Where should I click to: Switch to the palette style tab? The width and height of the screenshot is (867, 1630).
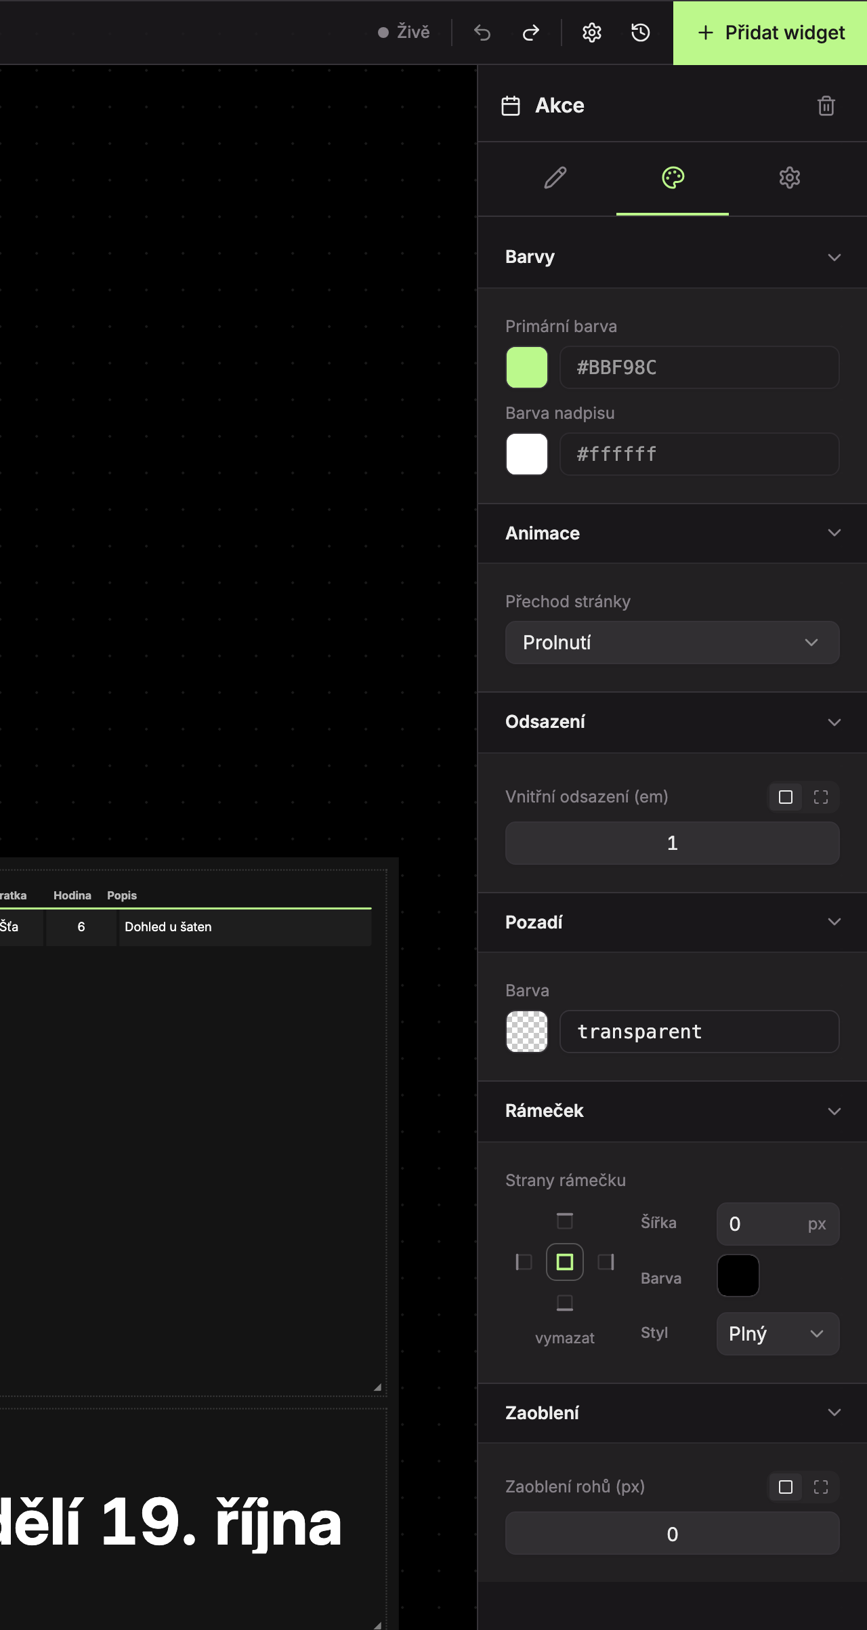tap(673, 178)
